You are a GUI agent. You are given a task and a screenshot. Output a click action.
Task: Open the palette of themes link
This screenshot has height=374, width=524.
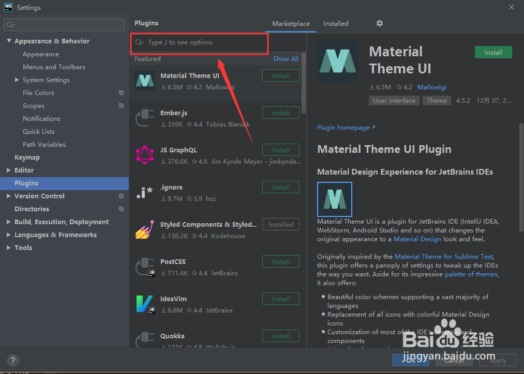pyautogui.click(x=471, y=274)
